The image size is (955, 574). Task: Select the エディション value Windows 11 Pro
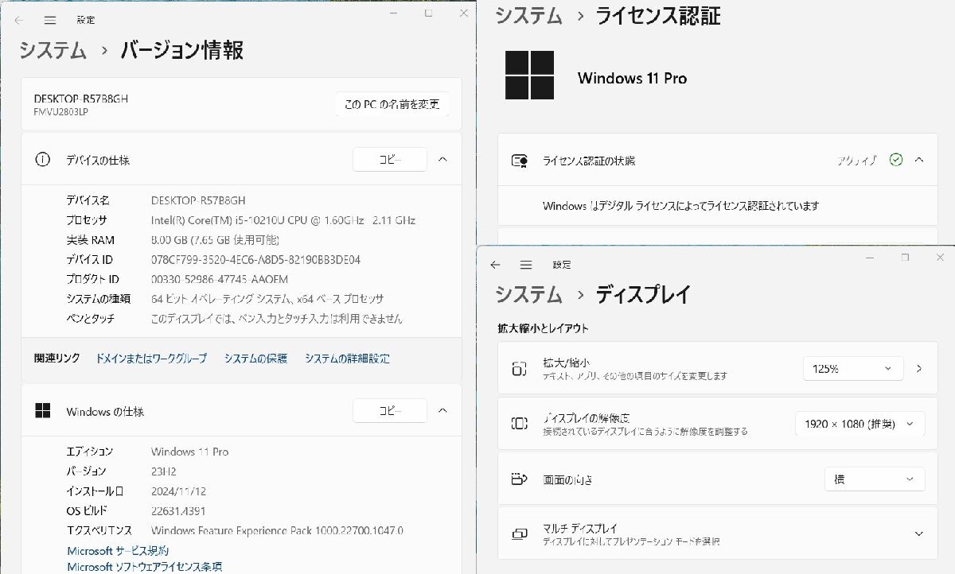pyautogui.click(x=189, y=452)
